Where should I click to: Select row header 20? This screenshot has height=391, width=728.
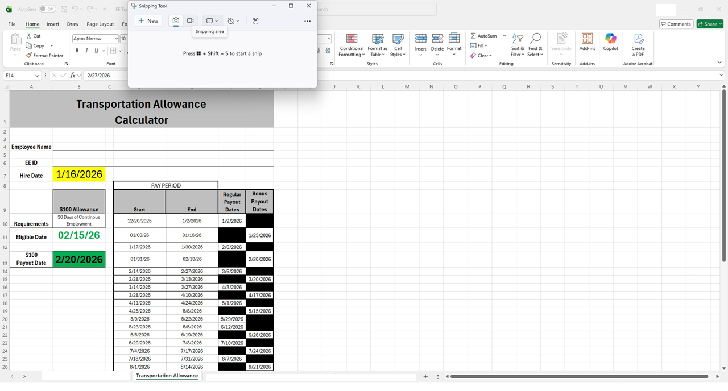pyautogui.click(x=5, y=319)
